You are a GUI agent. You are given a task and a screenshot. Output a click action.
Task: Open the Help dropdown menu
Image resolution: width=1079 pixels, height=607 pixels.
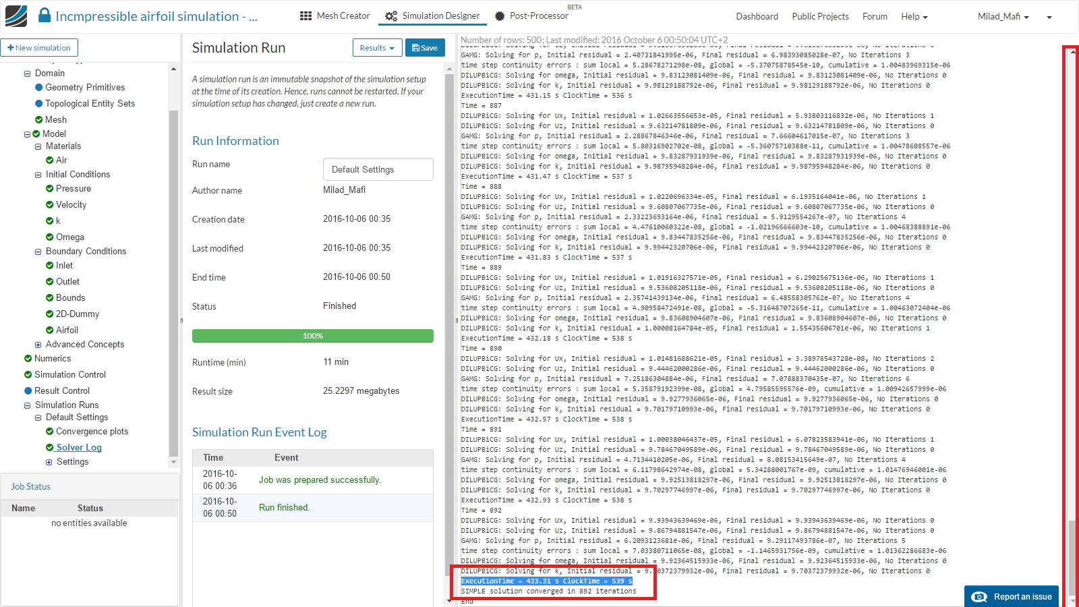(x=914, y=16)
